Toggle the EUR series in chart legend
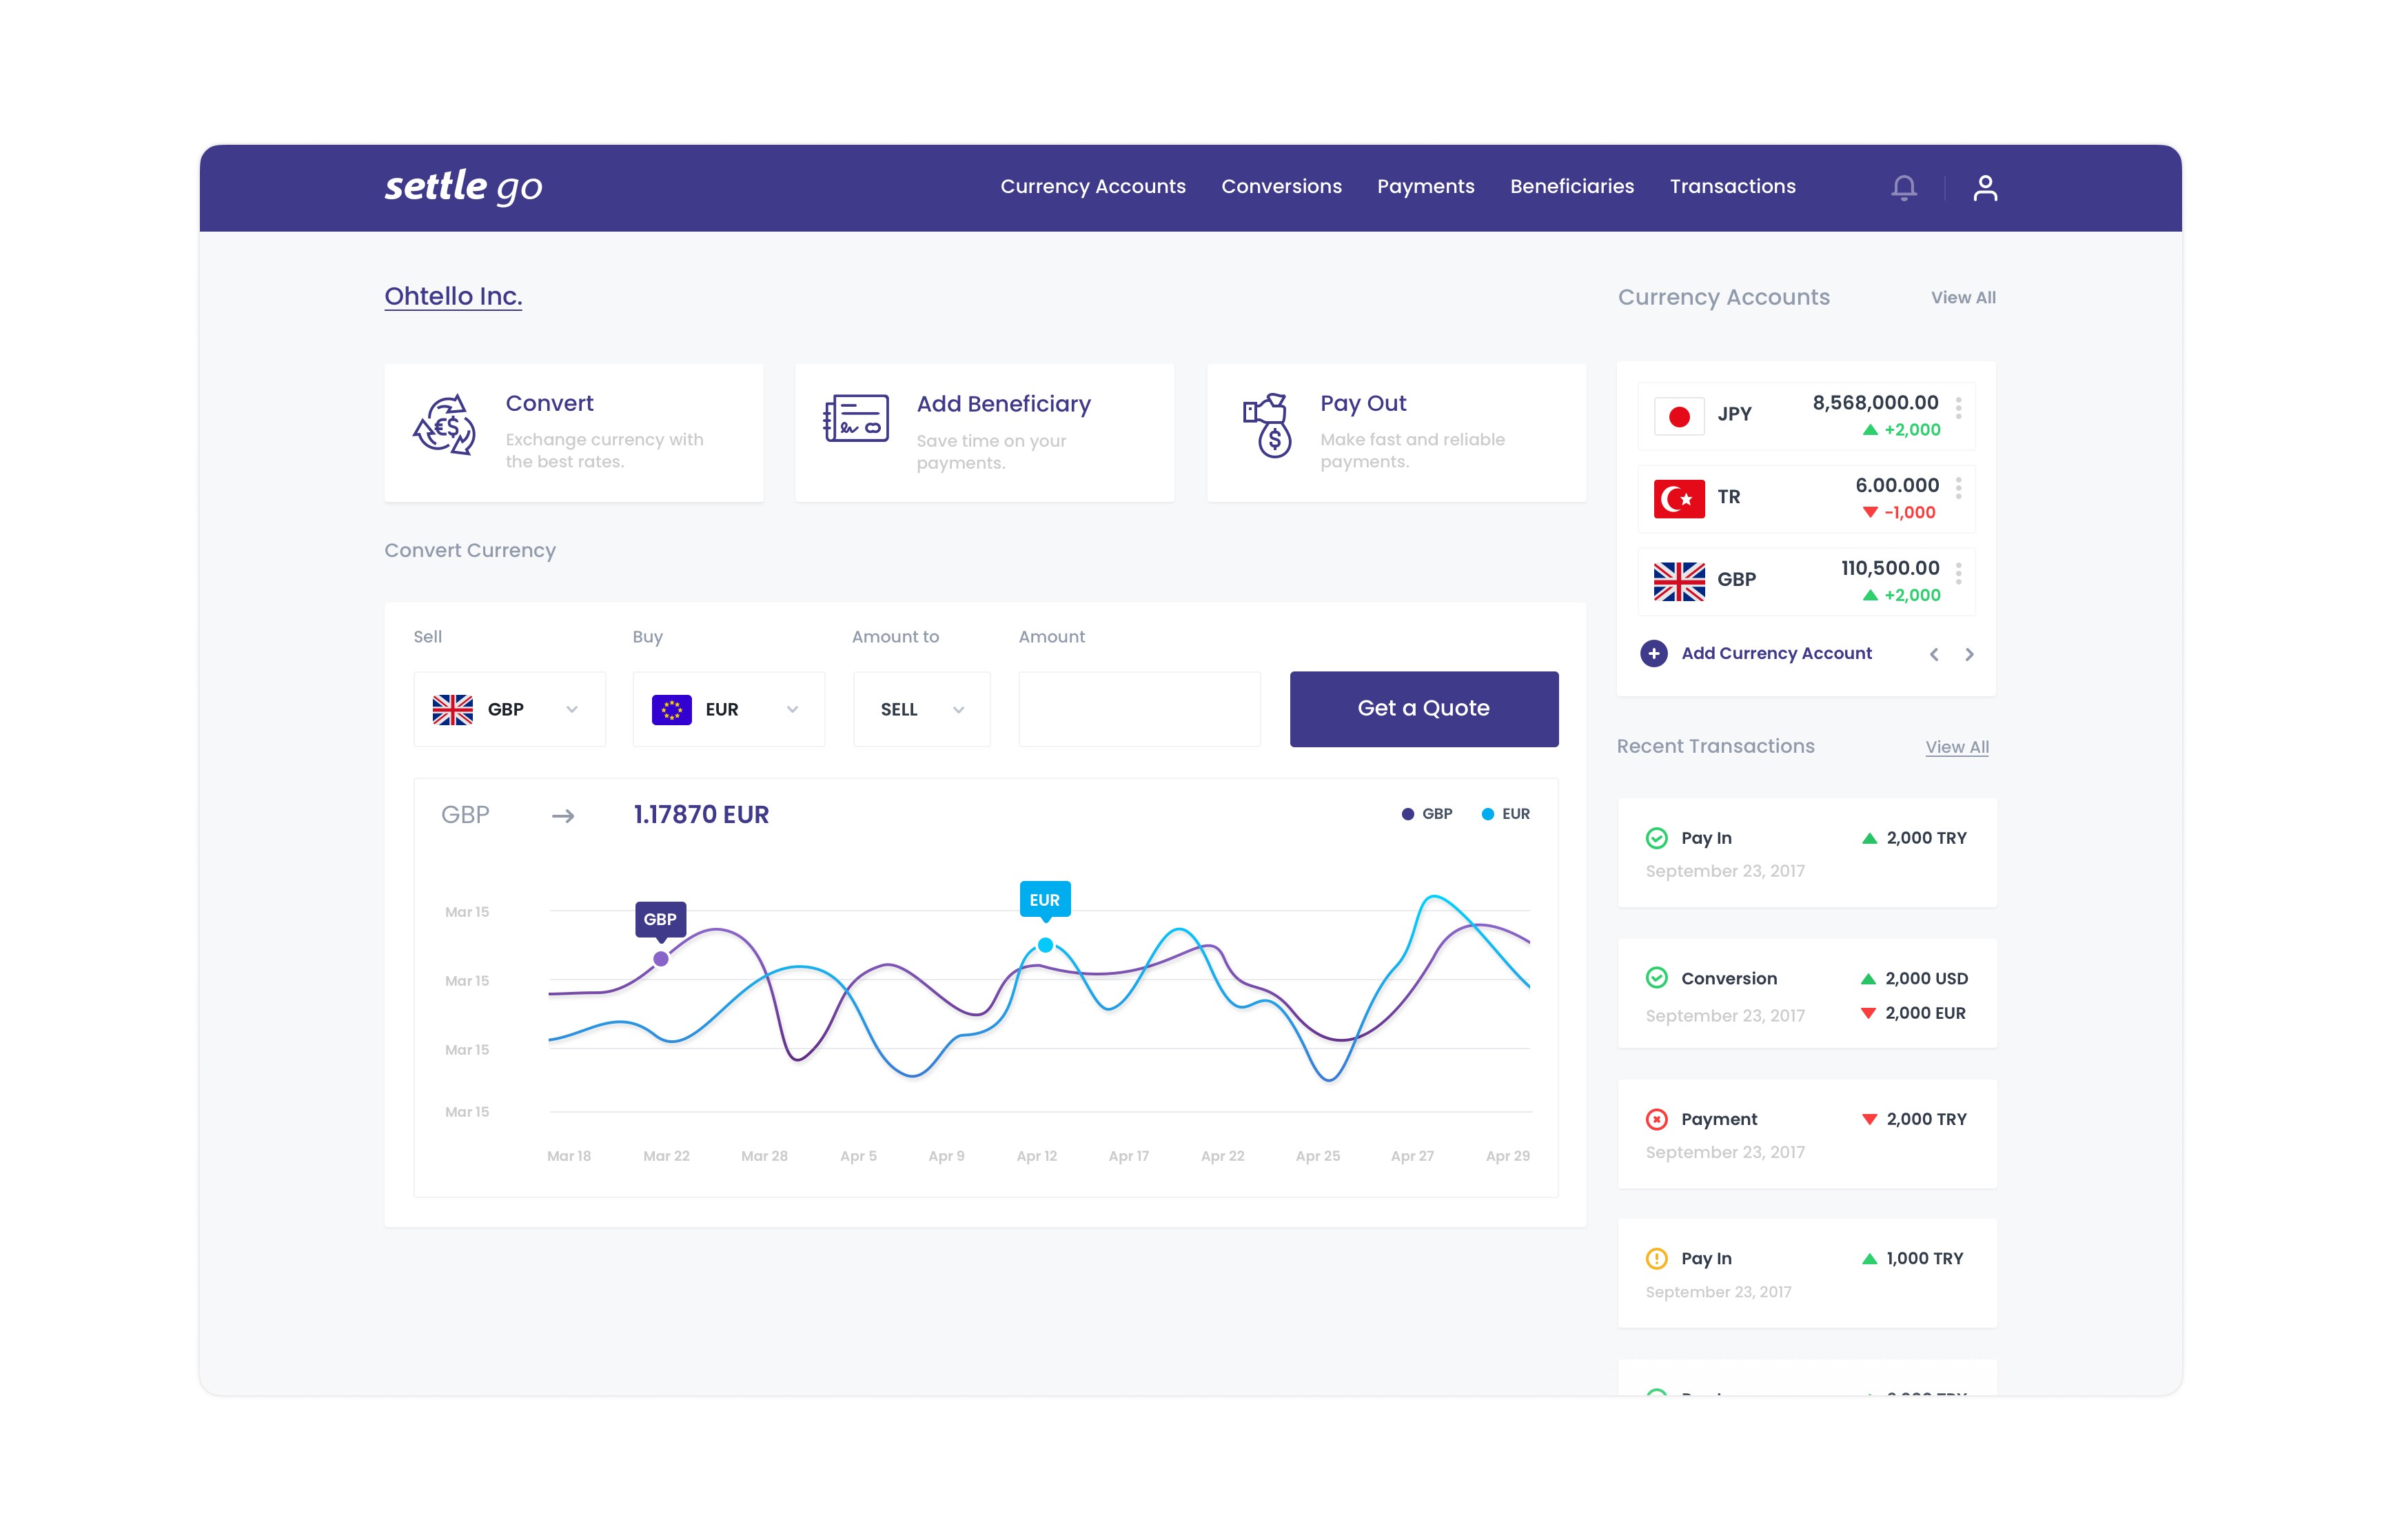This screenshot has width=2382, height=1540. tap(1505, 814)
